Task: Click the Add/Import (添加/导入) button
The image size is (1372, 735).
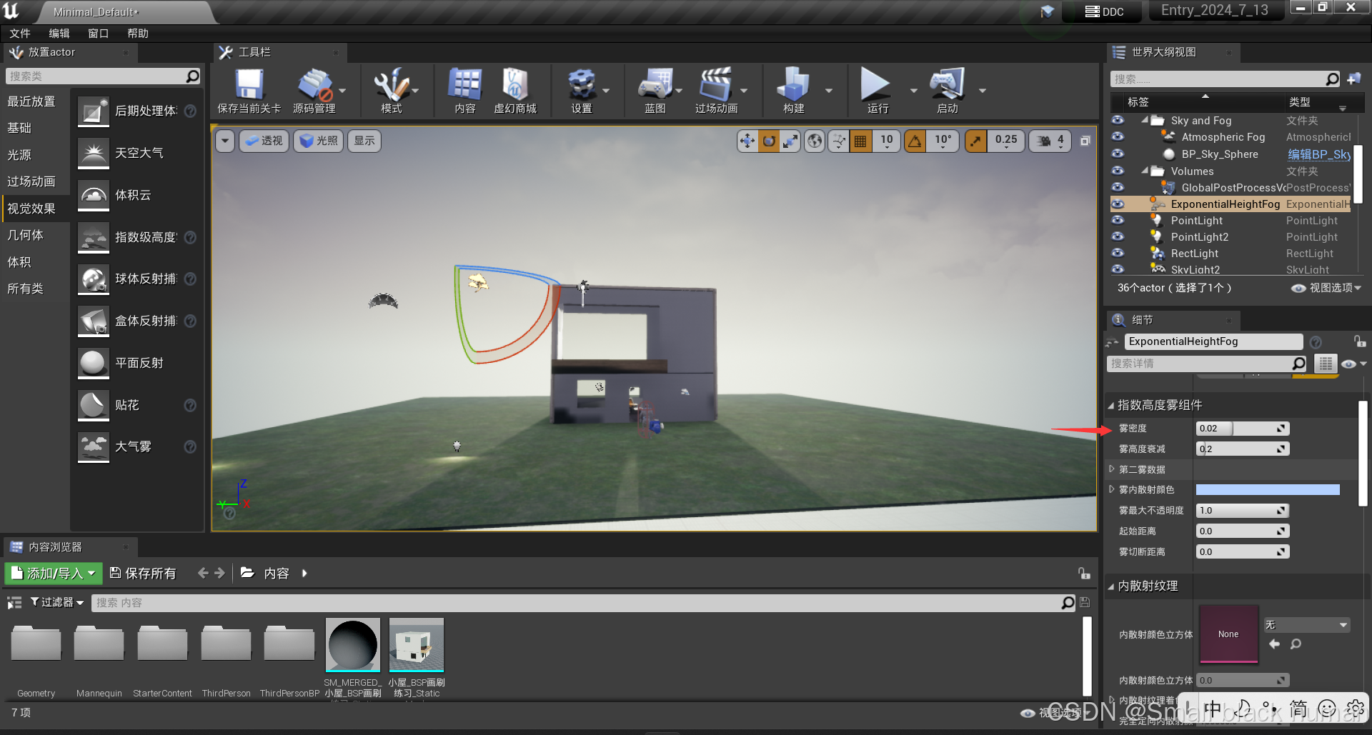Action: [54, 573]
